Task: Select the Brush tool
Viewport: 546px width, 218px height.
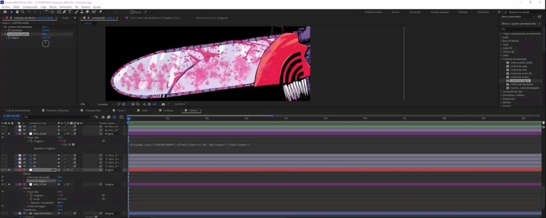Action: (x=77, y=12)
